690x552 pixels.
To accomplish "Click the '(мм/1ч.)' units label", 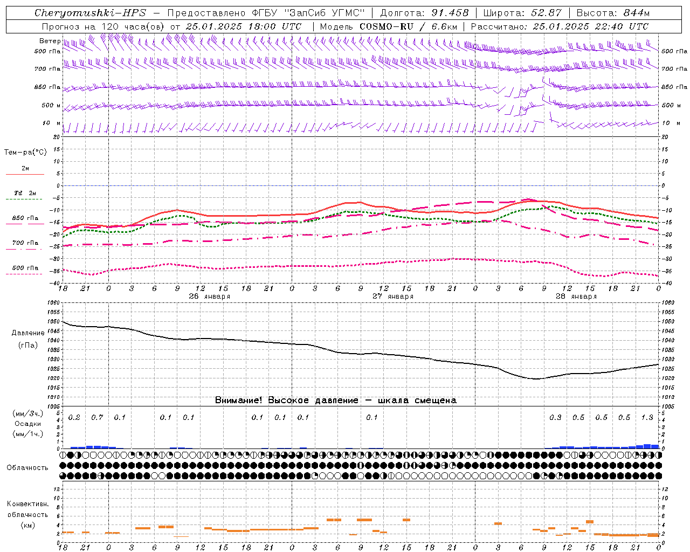I will (28, 434).
